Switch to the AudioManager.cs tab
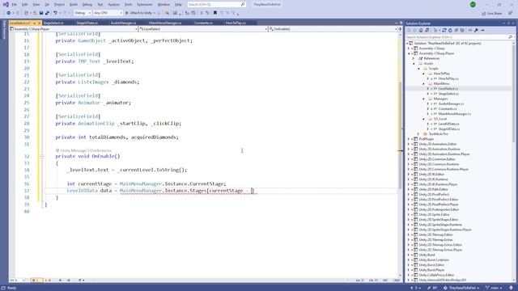 [123, 23]
